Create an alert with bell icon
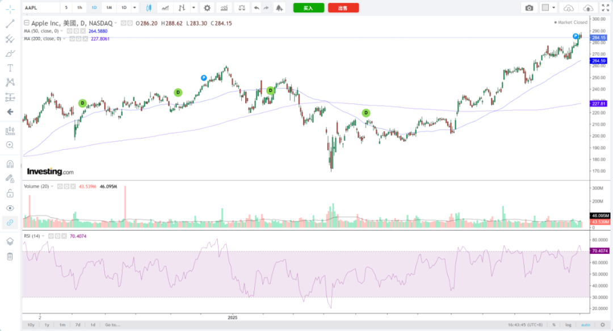The height and width of the screenshot is (331, 613). (x=279, y=8)
